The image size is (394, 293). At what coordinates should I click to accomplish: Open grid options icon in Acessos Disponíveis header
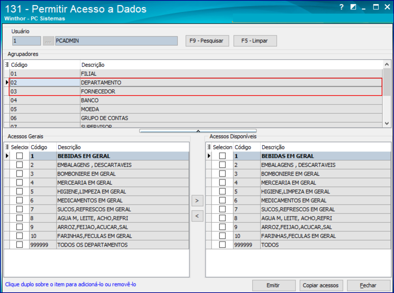click(209, 147)
